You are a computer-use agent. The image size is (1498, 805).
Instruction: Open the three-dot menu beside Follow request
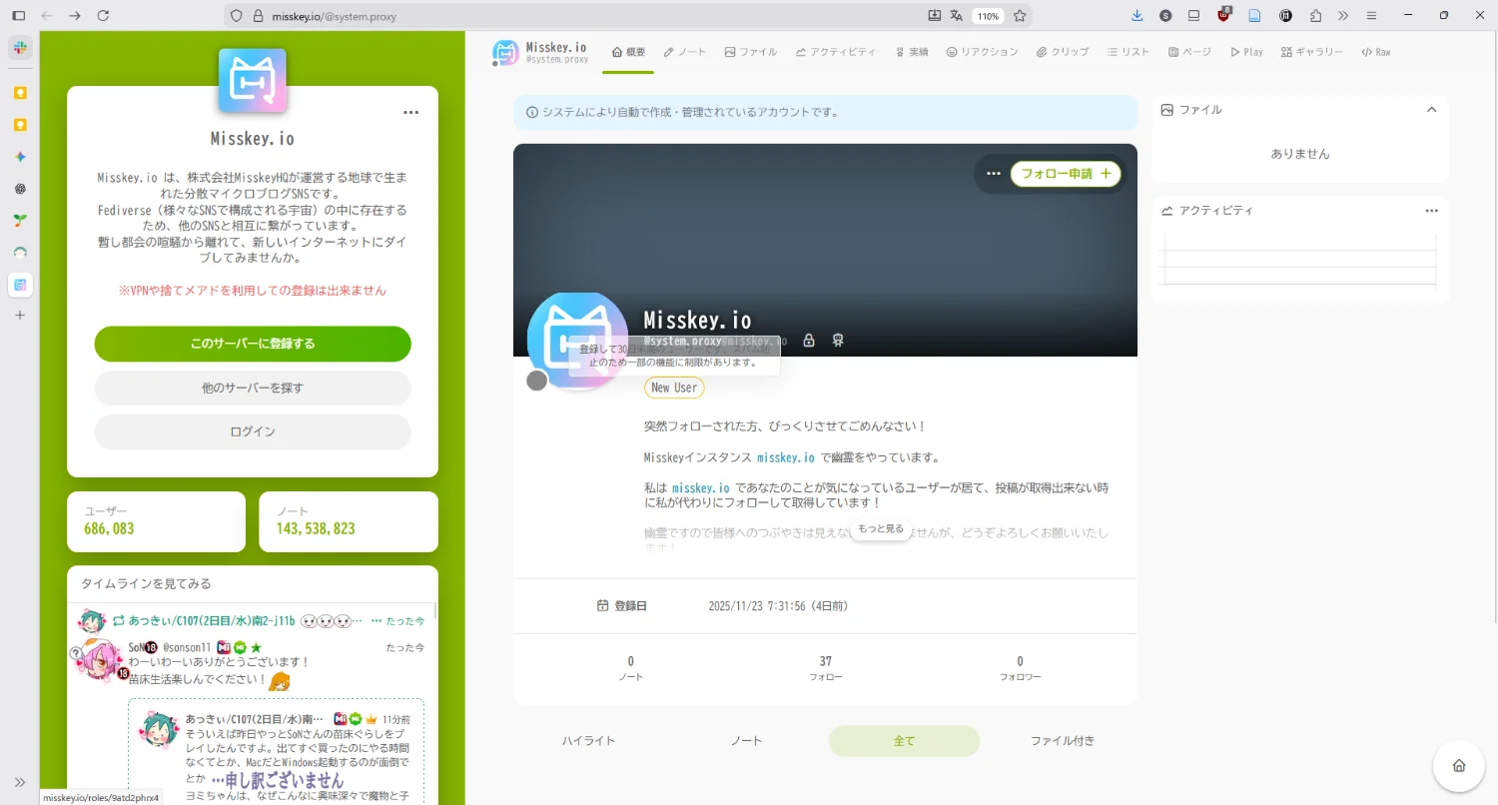(x=993, y=174)
